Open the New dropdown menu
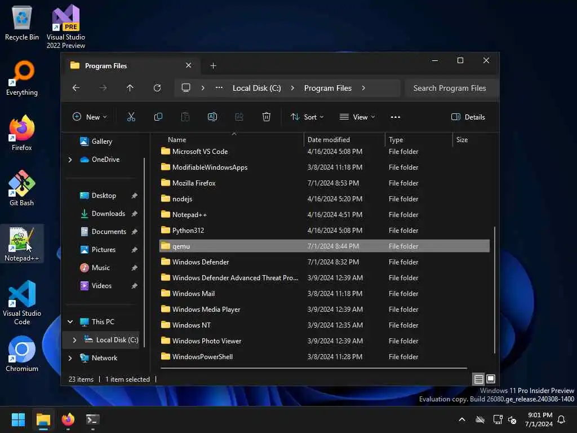This screenshot has width=577, height=433. (90, 117)
